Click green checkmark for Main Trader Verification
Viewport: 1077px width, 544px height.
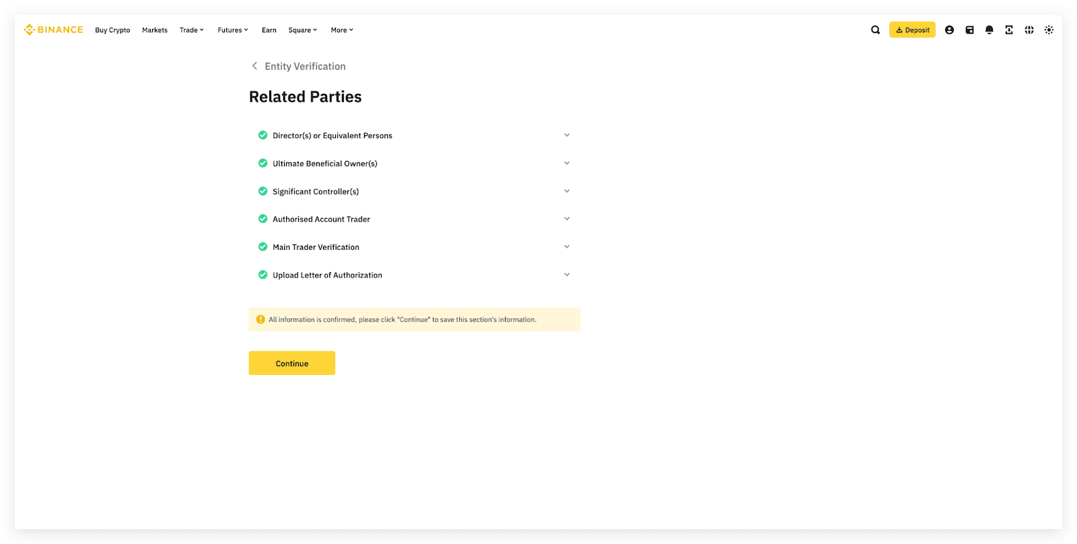[x=263, y=247]
